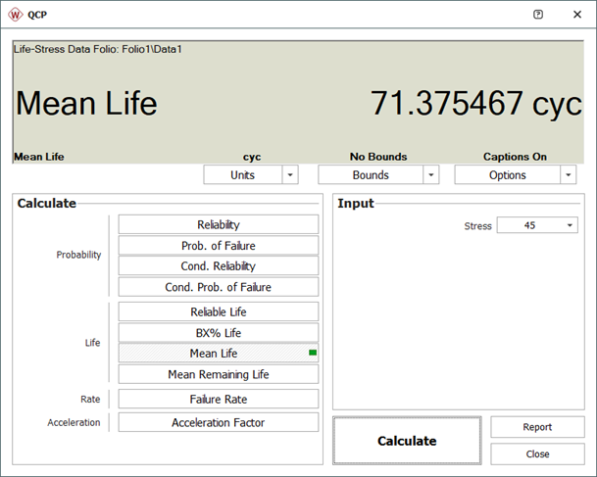Select the Mean Remaining Life option
The width and height of the screenshot is (597, 477).
pos(219,374)
